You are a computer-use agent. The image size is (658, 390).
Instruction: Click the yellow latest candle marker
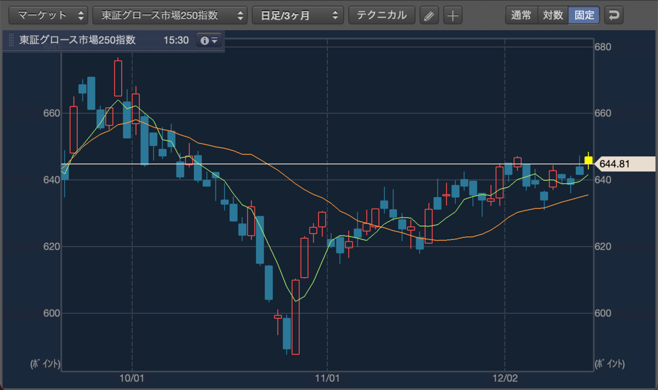[588, 161]
